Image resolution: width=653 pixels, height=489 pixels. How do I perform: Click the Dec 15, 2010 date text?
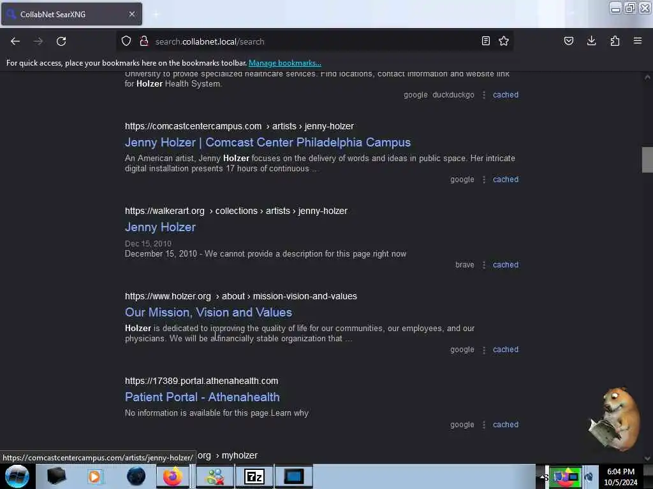[x=148, y=244]
